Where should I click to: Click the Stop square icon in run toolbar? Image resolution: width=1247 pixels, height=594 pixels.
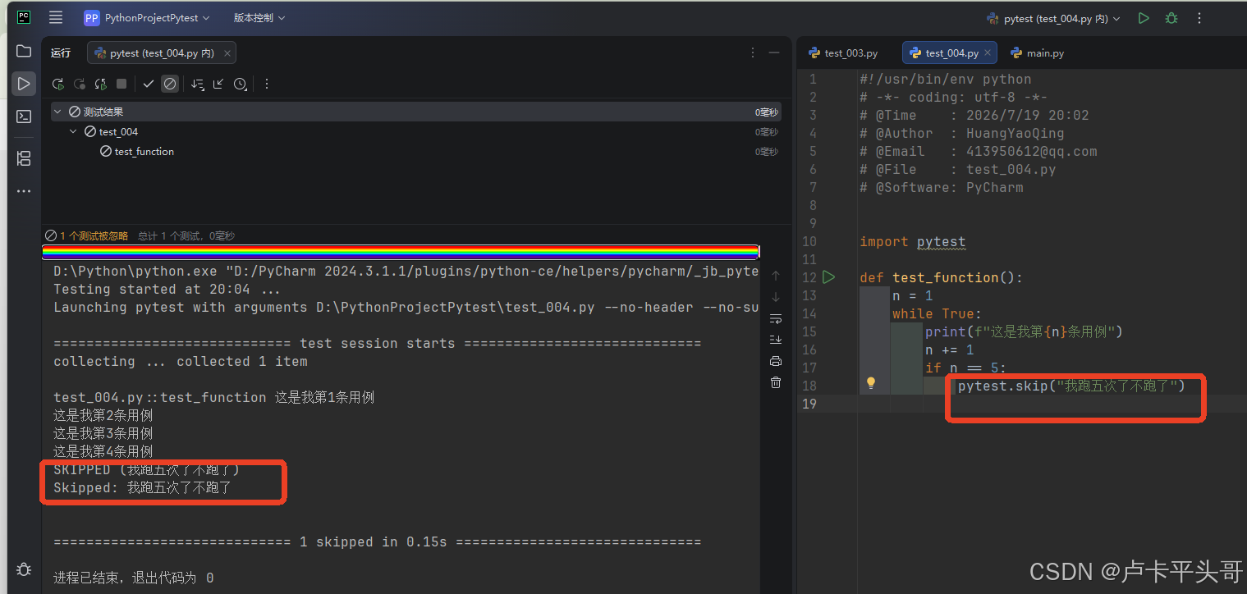pos(121,84)
